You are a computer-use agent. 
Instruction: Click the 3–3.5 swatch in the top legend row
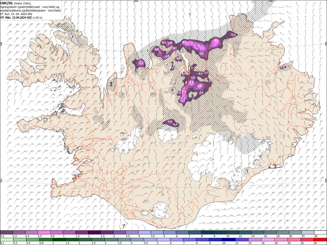click(120, 232)
